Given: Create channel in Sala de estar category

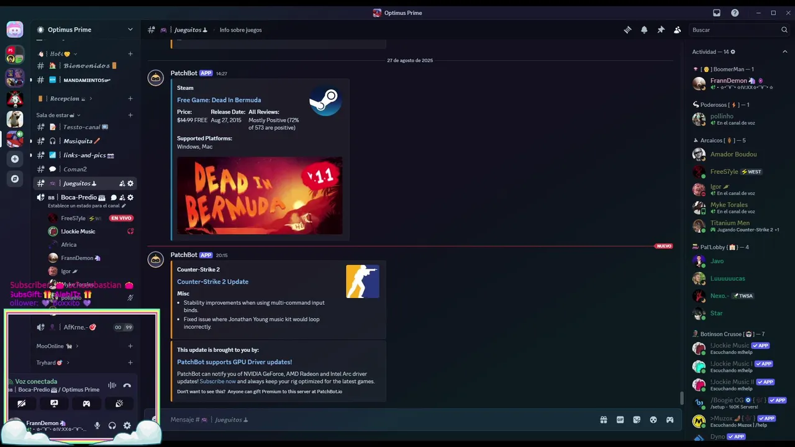Looking at the screenshot, I should point(130,115).
